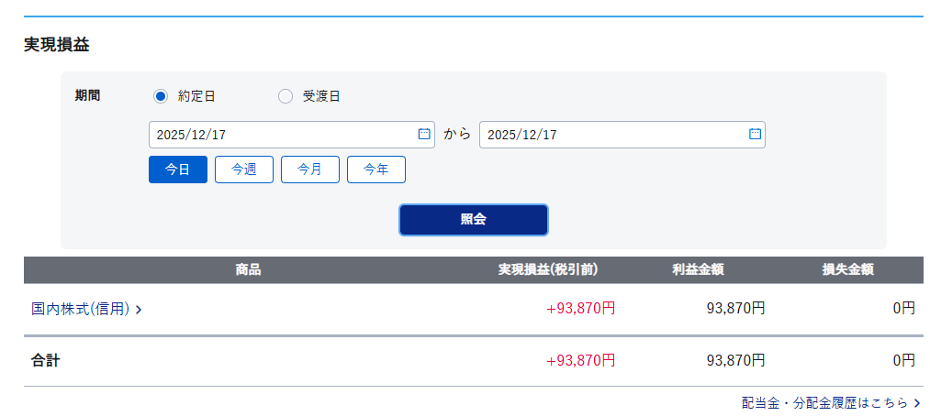Open the 国内株式(信用) details link

pyautogui.click(x=81, y=309)
